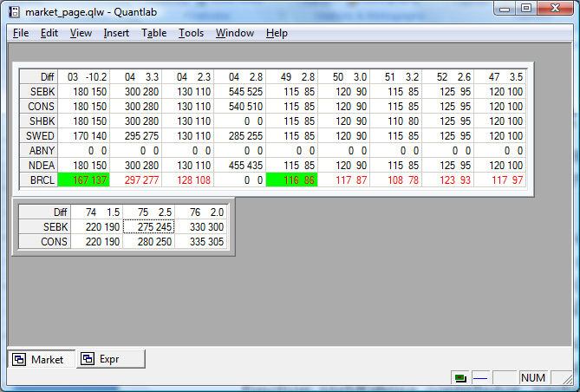Select the Diff header in bottom table
The height and width of the screenshot is (392, 580).
(x=45, y=212)
